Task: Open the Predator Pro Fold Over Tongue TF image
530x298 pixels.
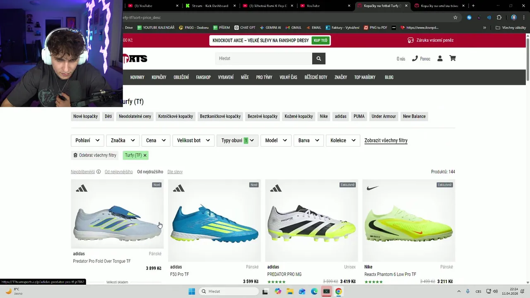Action: [117, 214]
